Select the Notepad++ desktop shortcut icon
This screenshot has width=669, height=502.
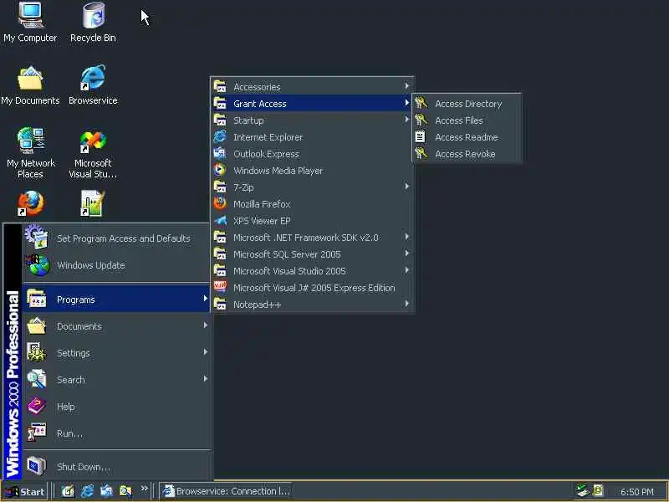point(92,203)
